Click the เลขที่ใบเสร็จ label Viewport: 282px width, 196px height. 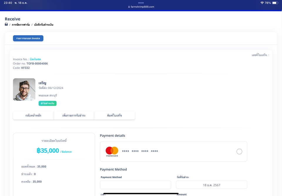tap(260, 55)
